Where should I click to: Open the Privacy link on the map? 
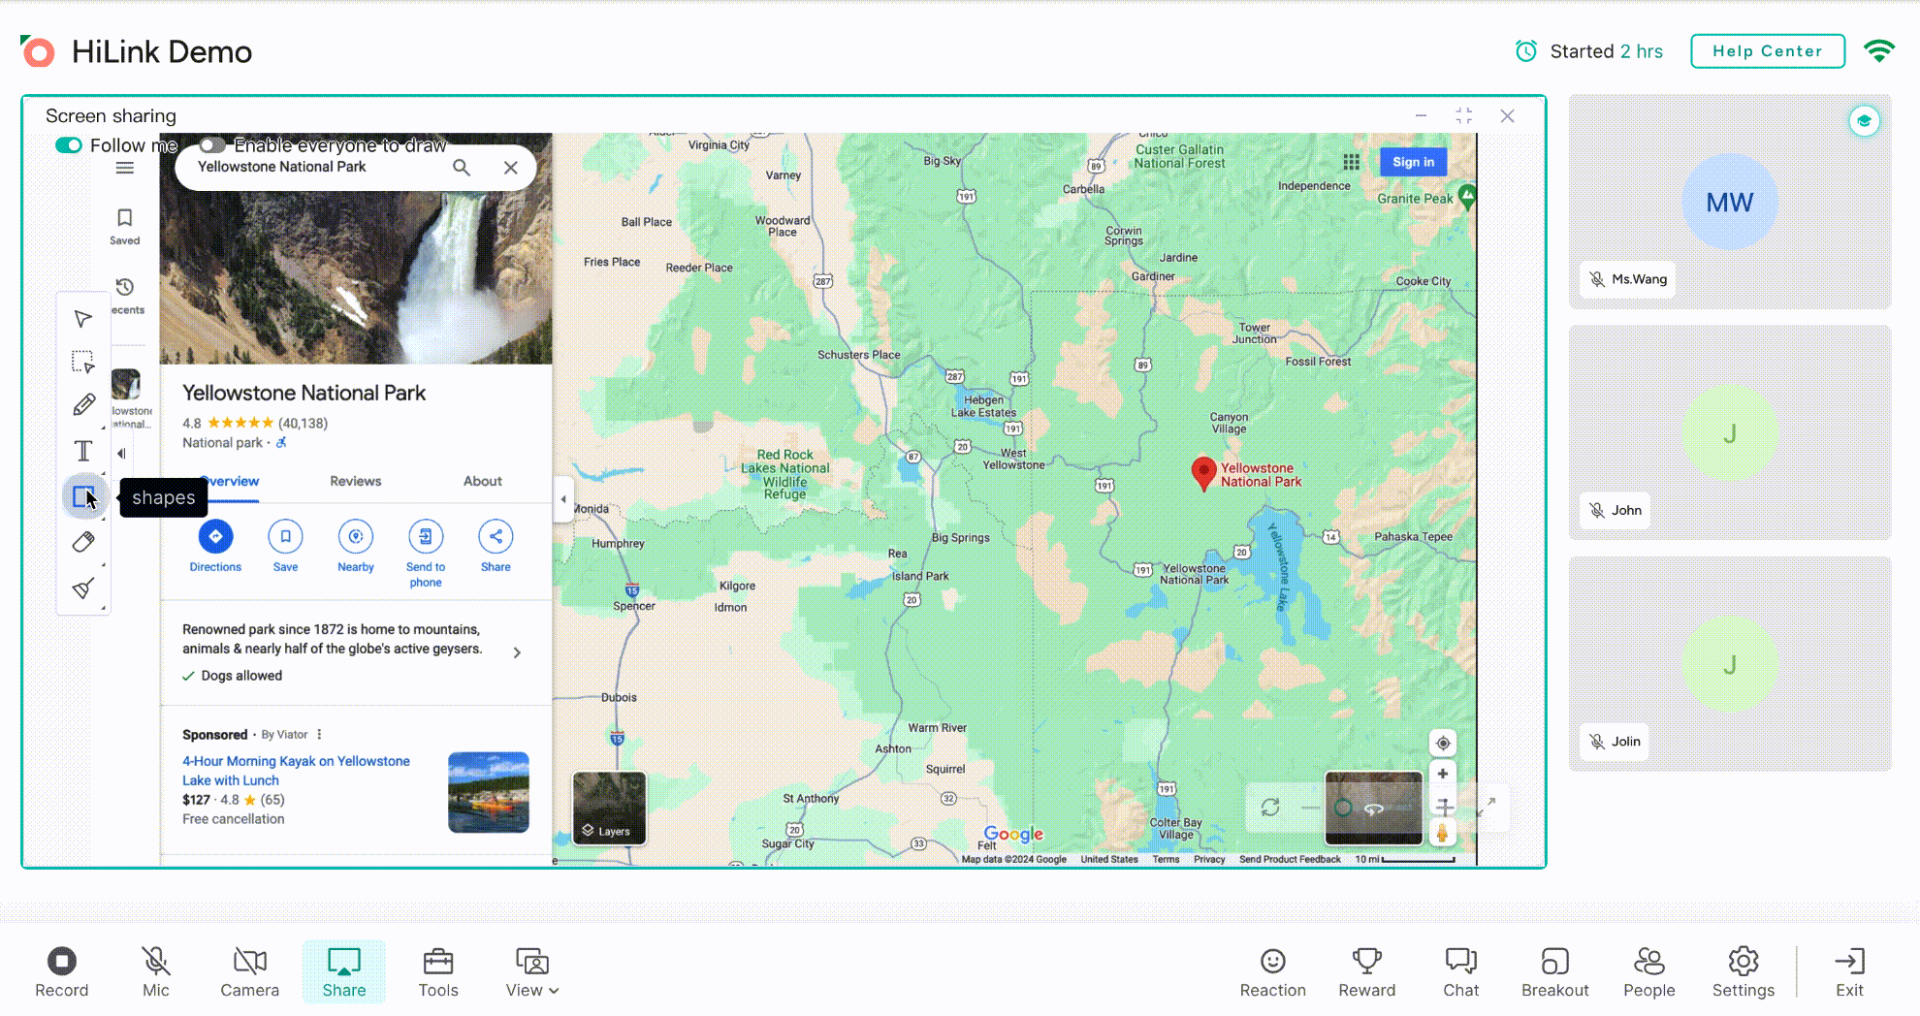pyautogui.click(x=1209, y=859)
